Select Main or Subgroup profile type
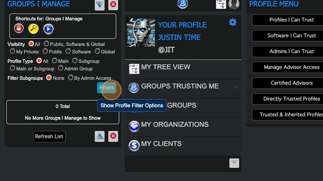 coord(12,68)
